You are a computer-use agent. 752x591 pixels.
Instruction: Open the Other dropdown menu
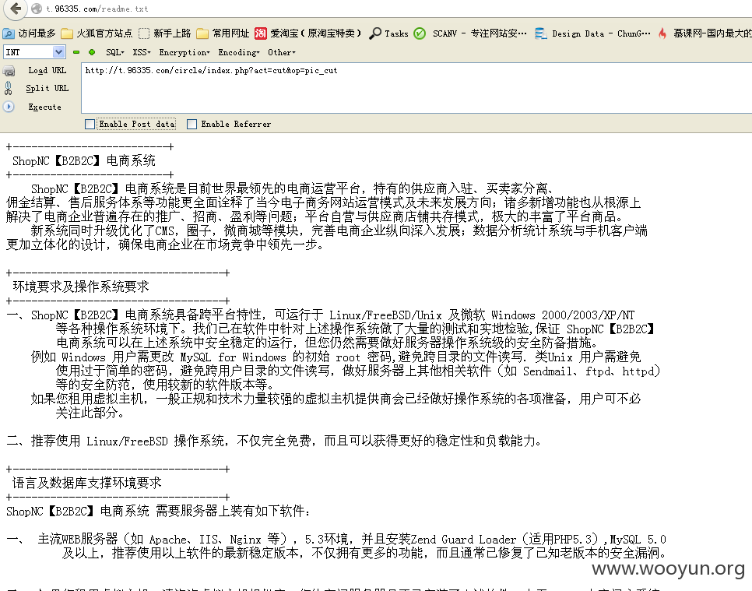click(x=282, y=52)
